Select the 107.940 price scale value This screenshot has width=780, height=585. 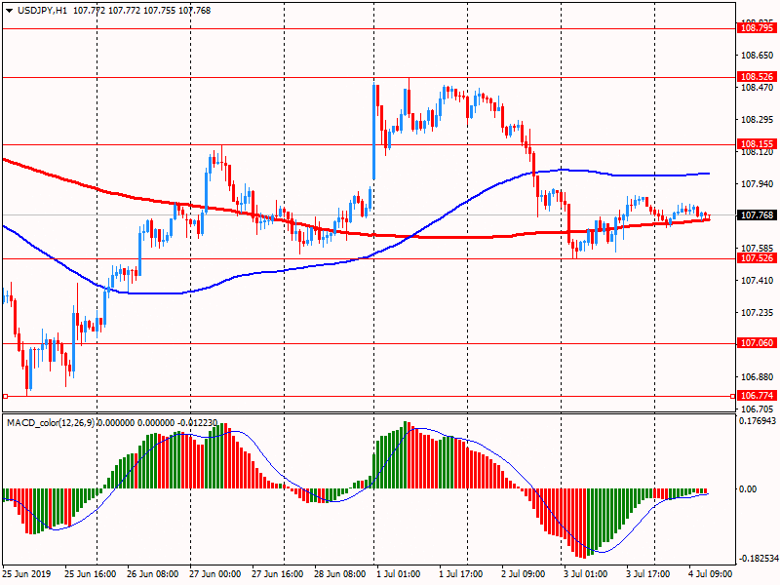(x=758, y=184)
